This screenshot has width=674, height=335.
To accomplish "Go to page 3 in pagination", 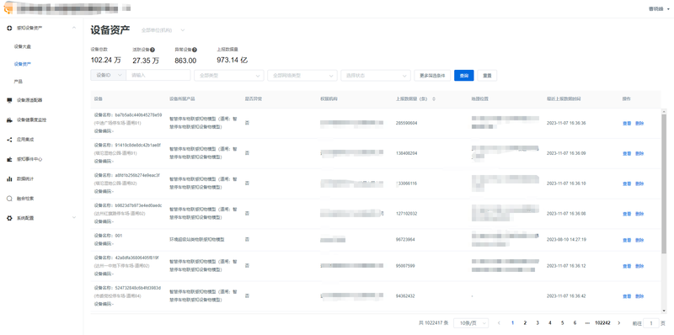I will (x=538, y=323).
